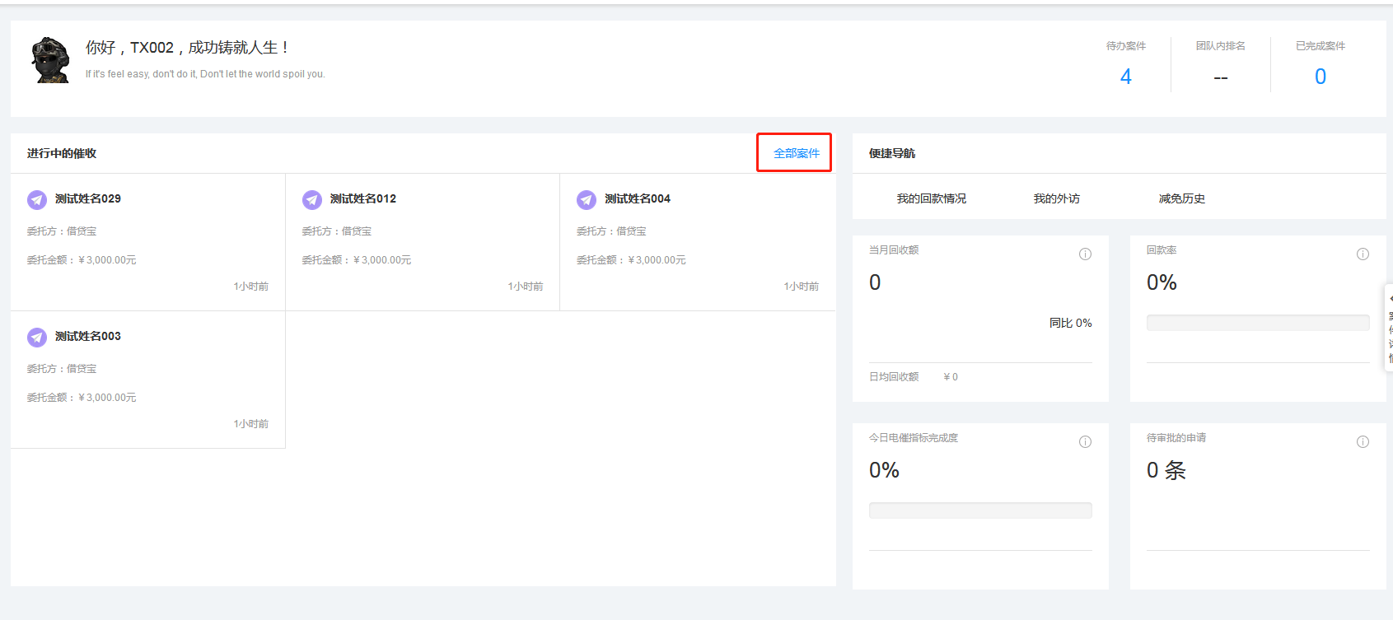Click the 回款率 progress bar
The height and width of the screenshot is (620, 1393).
click(1257, 323)
